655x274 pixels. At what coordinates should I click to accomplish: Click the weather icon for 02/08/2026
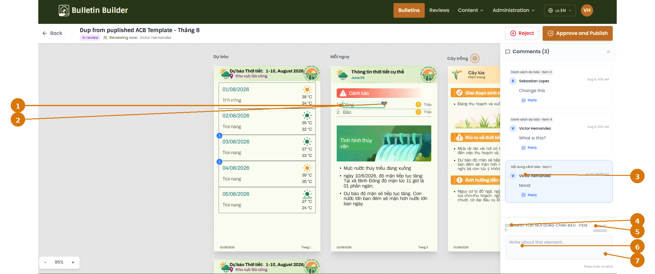coord(307,116)
